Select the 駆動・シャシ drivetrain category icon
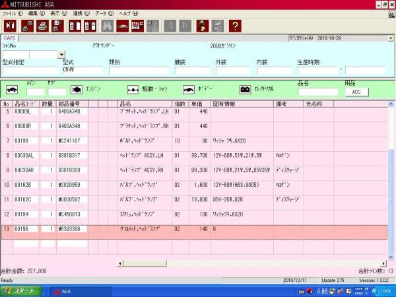The height and width of the screenshot is (297, 396). [133, 89]
